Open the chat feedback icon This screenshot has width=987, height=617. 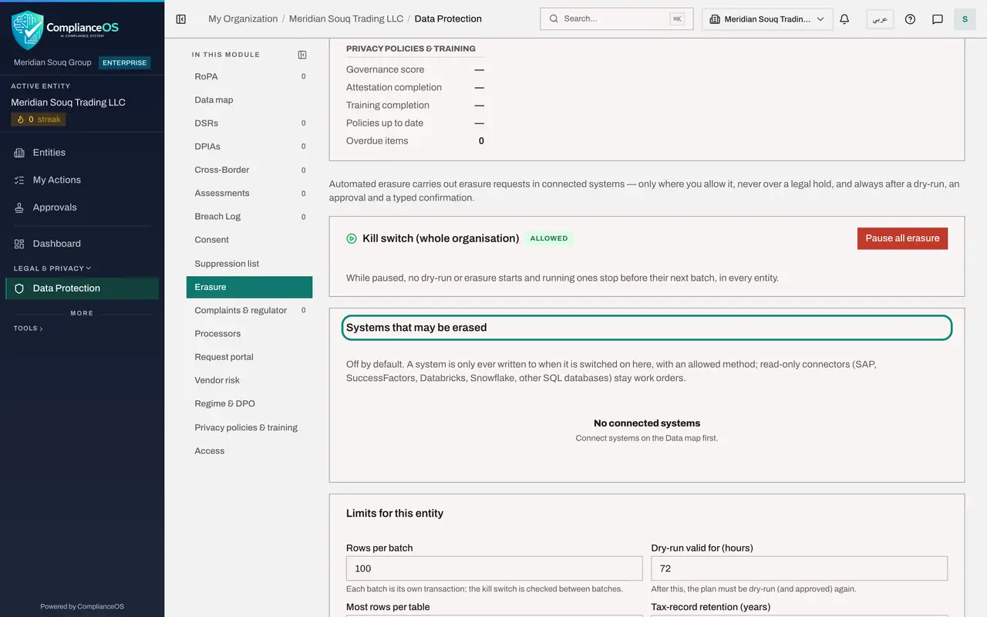pyautogui.click(x=938, y=19)
